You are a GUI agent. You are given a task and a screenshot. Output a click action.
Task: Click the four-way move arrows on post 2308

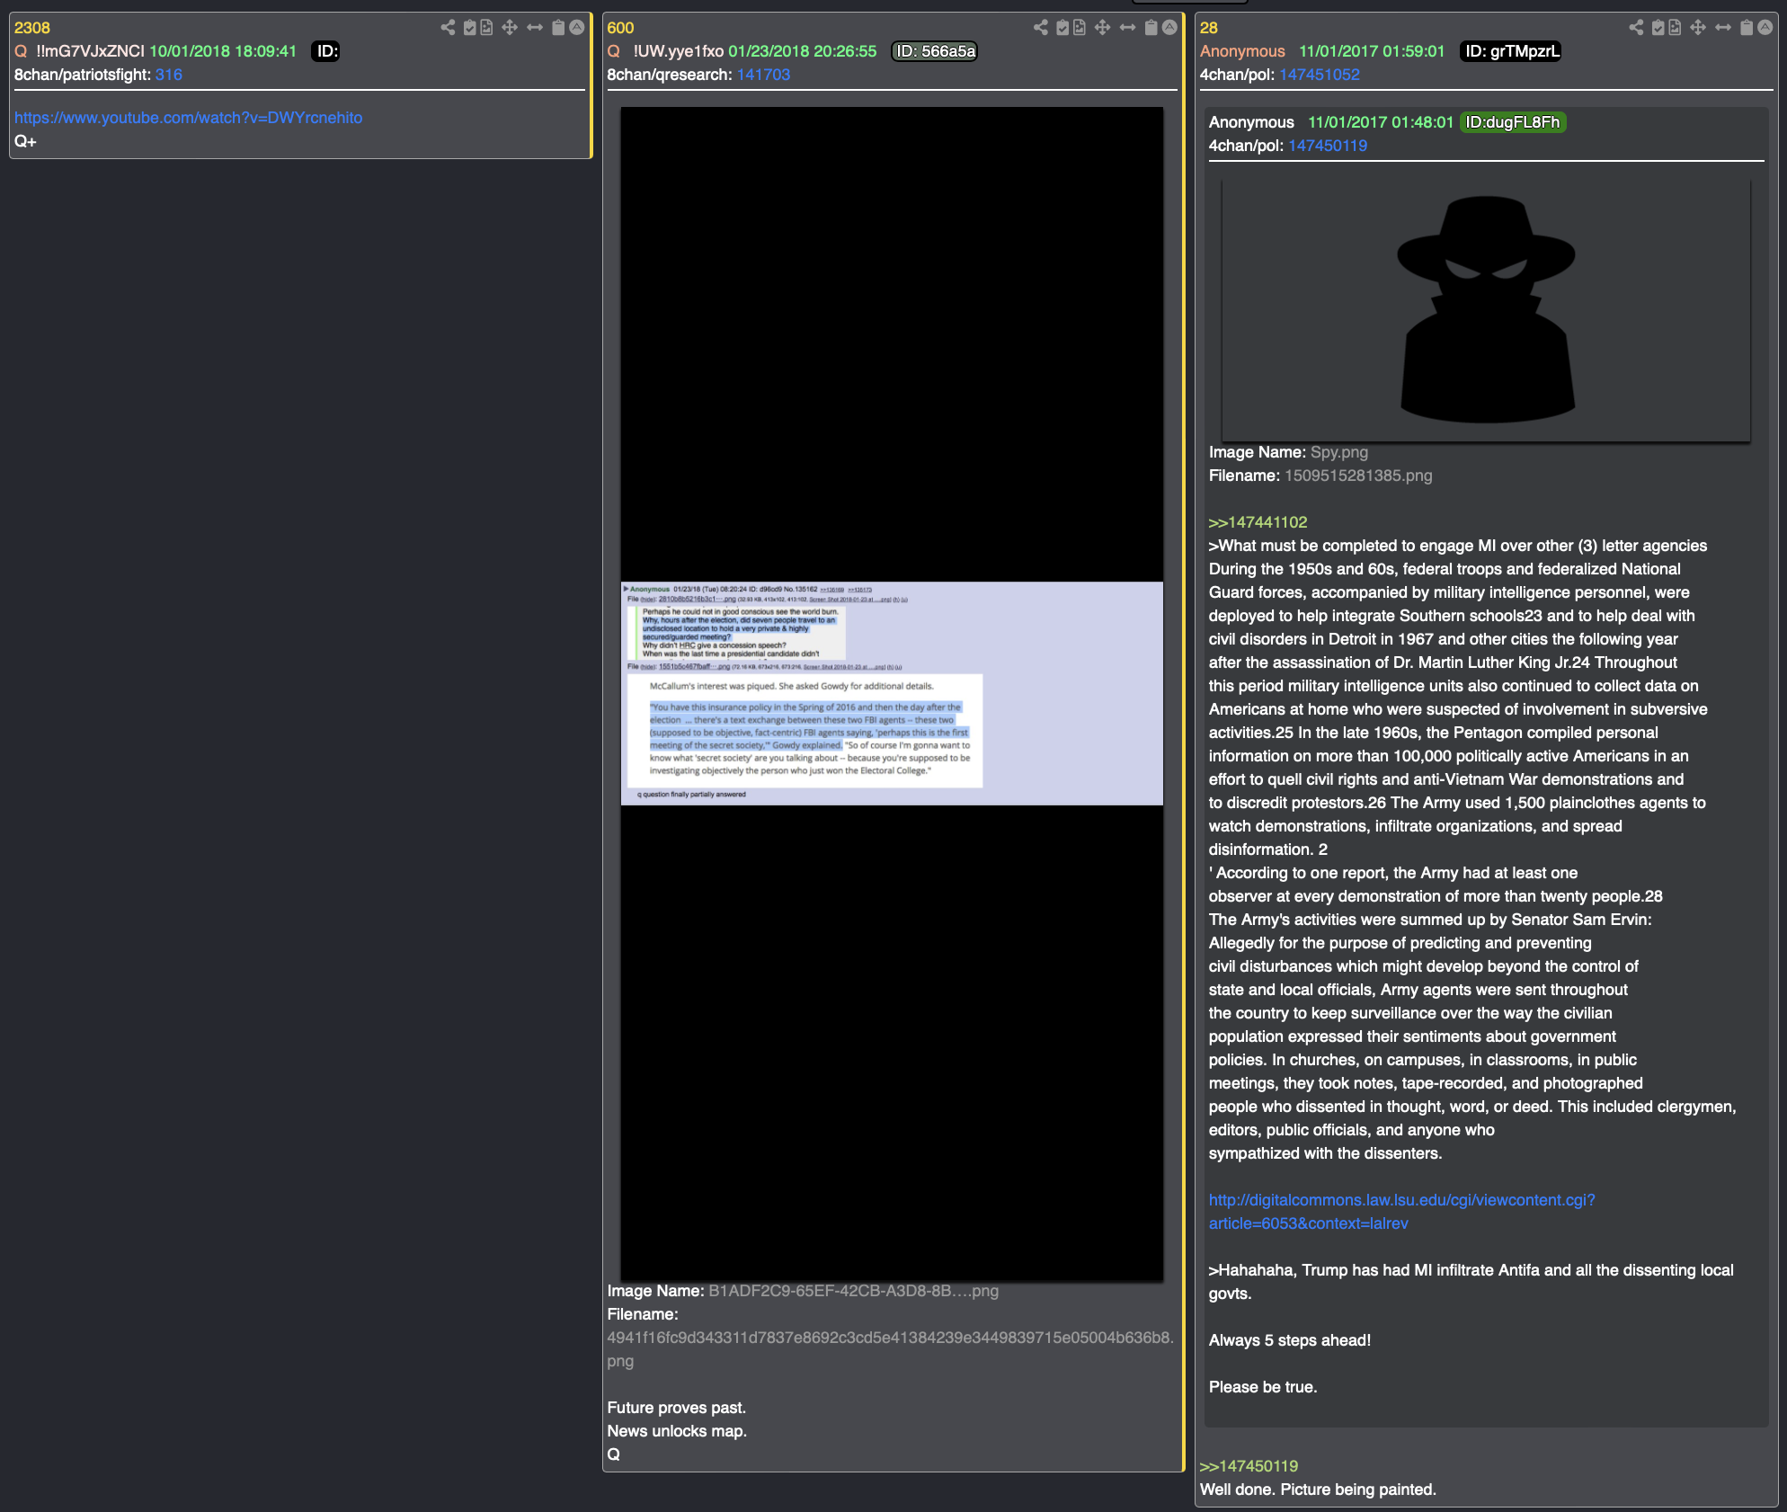pos(510,28)
